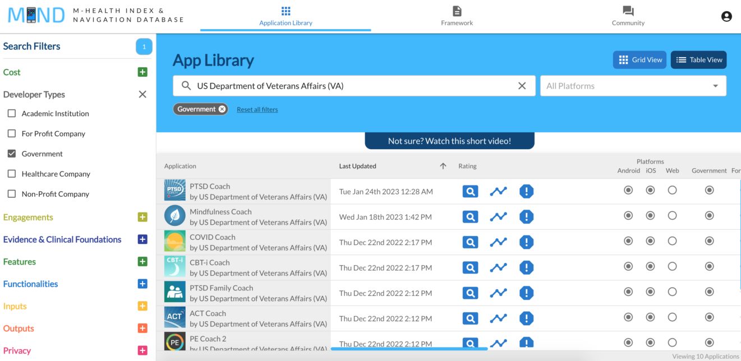Open the PTSD Coach application name
Screen dimensions: 741x361
210,186
